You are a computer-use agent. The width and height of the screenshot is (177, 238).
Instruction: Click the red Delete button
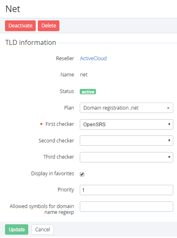[x=49, y=26]
